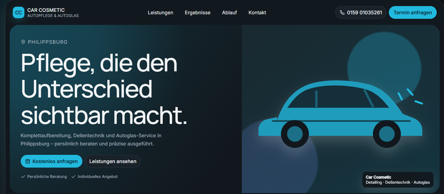Open the Leistungen navigation item
This screenshot has height=194, width=444.
click(x=160, y=12)
